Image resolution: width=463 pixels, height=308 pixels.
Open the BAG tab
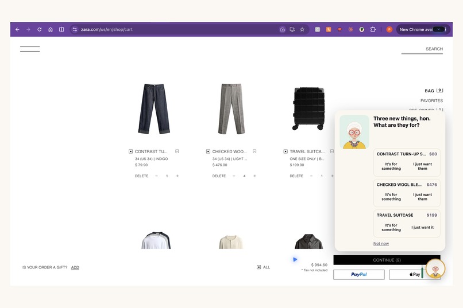[434, 91]
